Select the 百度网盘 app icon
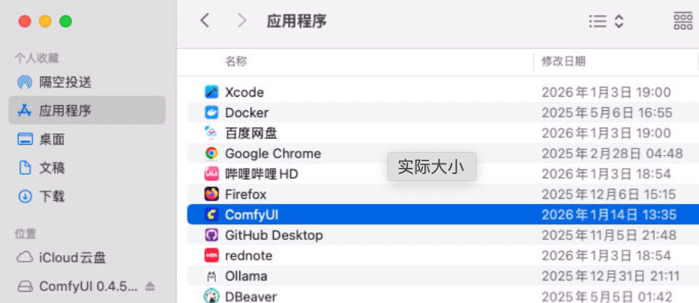Screen dimensions: 699x303 click(x=211, y=133)
